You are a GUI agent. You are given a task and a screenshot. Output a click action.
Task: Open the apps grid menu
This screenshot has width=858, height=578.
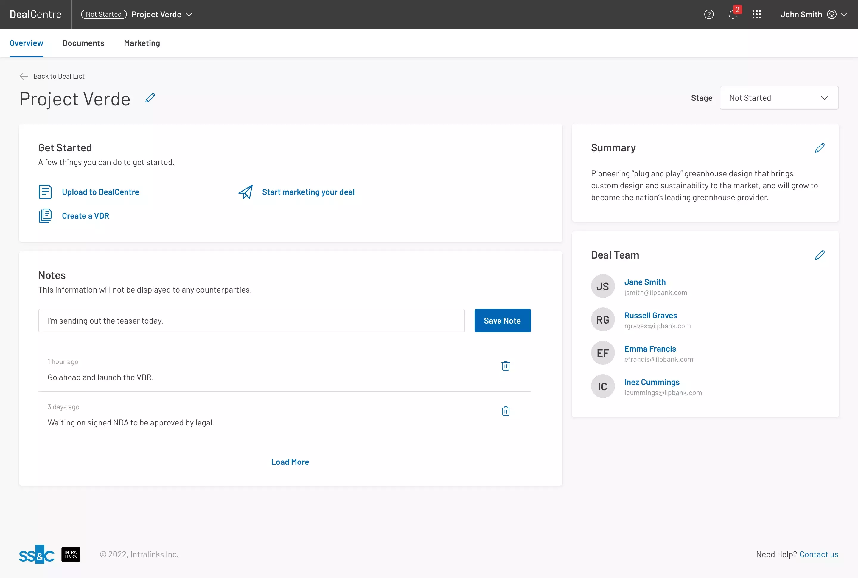coord(757,14)
